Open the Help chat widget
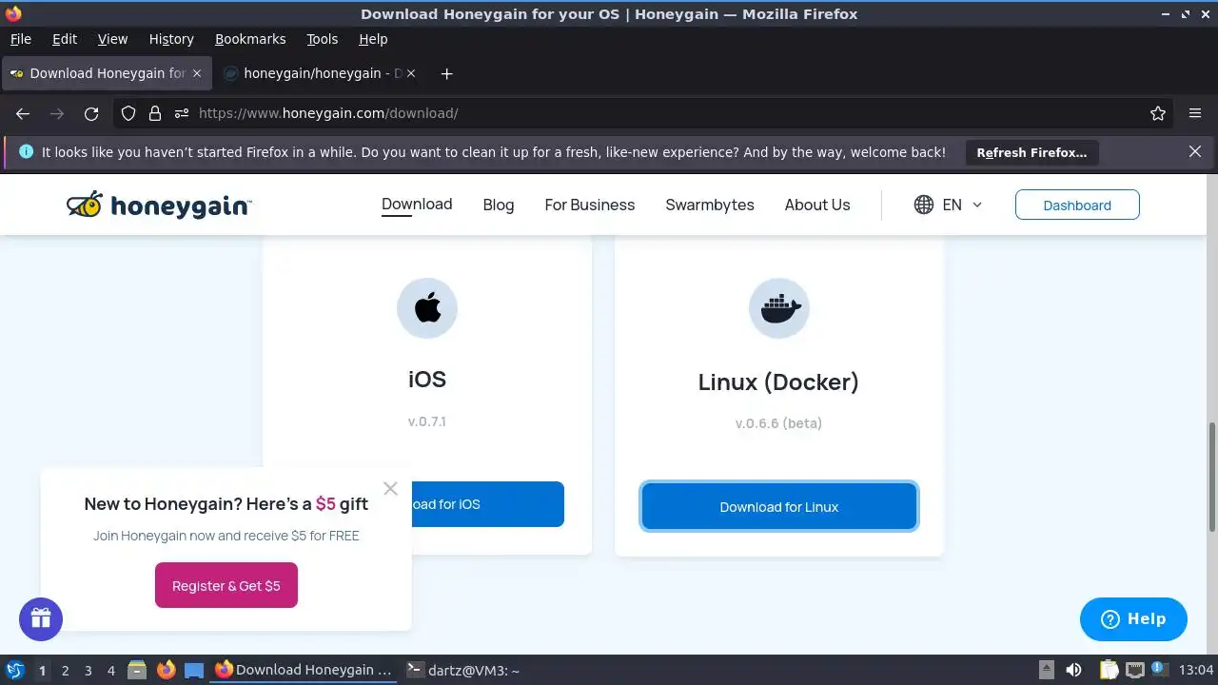1218x685 pixels. click(1133, 619)
